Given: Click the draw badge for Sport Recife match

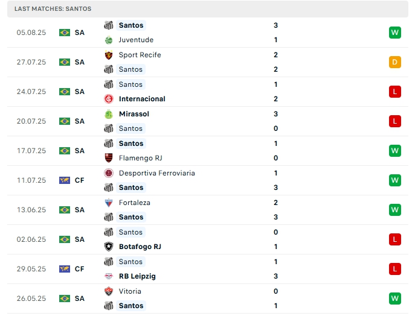Looking at the screenshot, I should tap(395, 62).
